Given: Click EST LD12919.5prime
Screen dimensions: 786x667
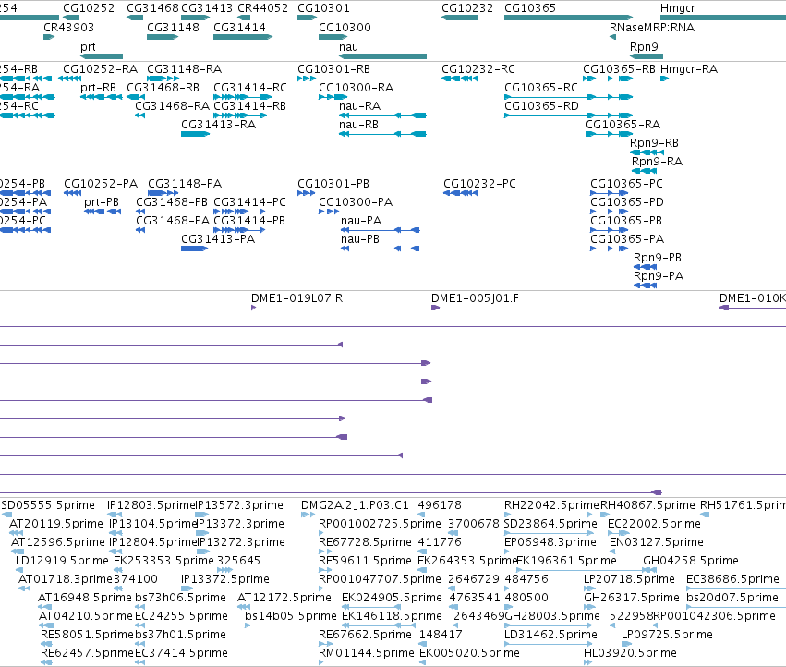Looking at the screenshot, I should coord(62,560).
